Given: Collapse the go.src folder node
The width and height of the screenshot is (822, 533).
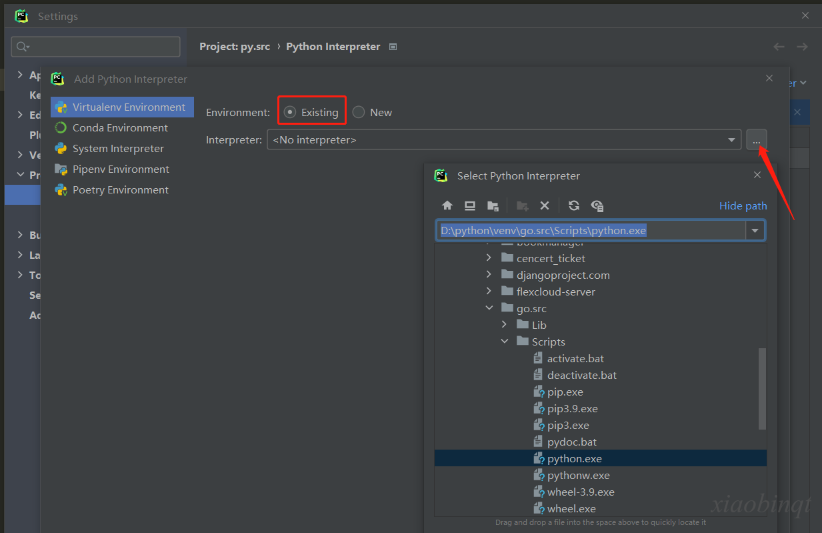Looking at the screenshot, I should 489,308.
